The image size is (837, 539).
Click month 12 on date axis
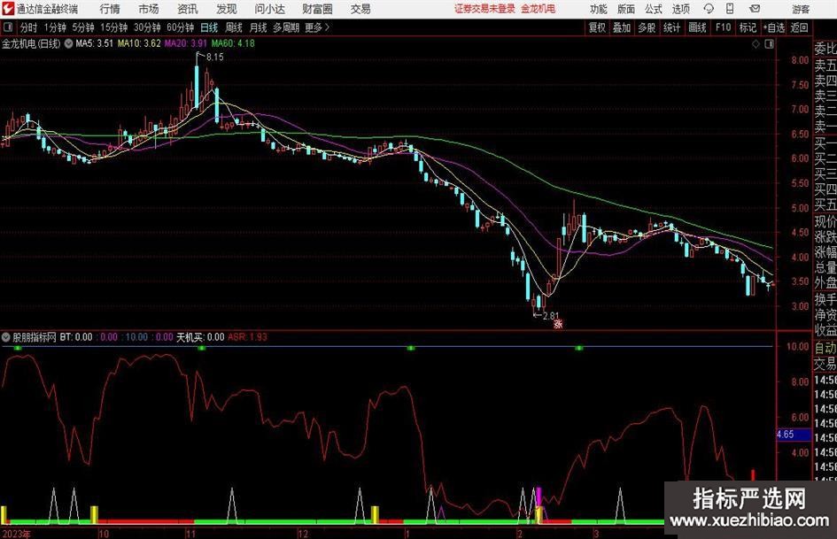point(303,534)
